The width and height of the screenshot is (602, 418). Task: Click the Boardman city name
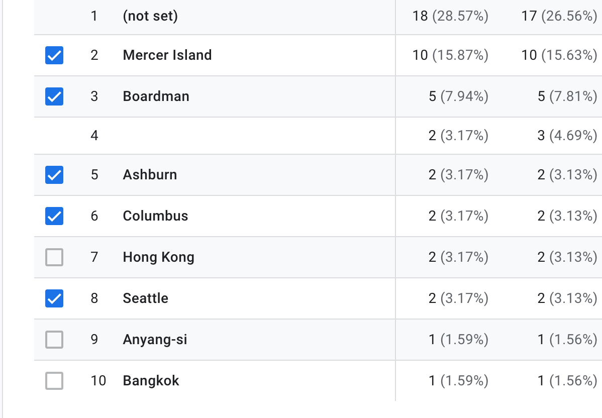(156, 96)
